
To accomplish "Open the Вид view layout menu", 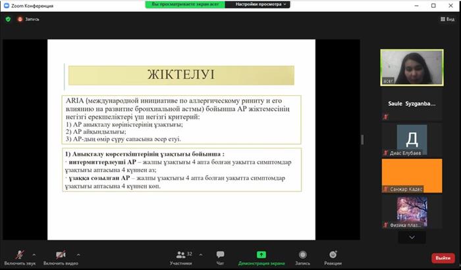I will pos(447,19).
